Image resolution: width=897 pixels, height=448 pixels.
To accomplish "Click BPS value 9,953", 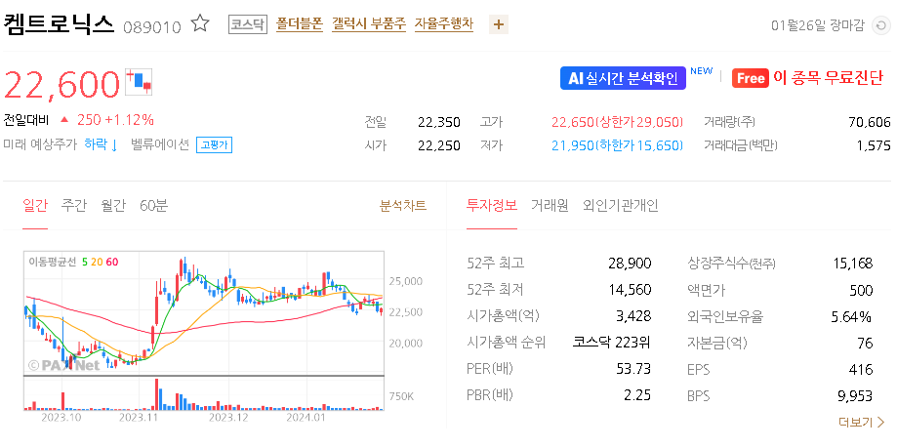I will point(855,395).
